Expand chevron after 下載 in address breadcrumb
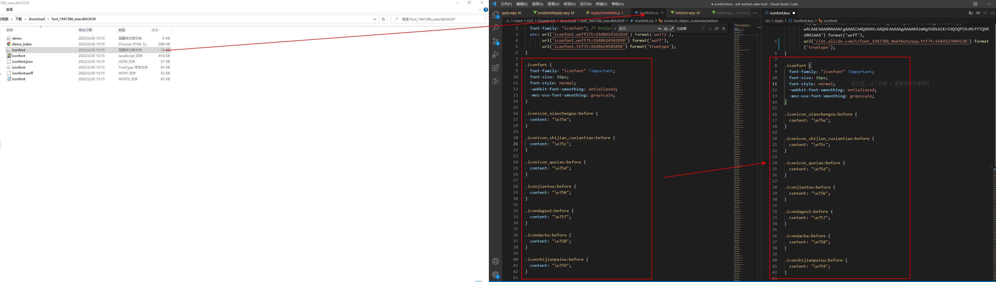Screen dimensions: 996x282 tap(25, 19)
